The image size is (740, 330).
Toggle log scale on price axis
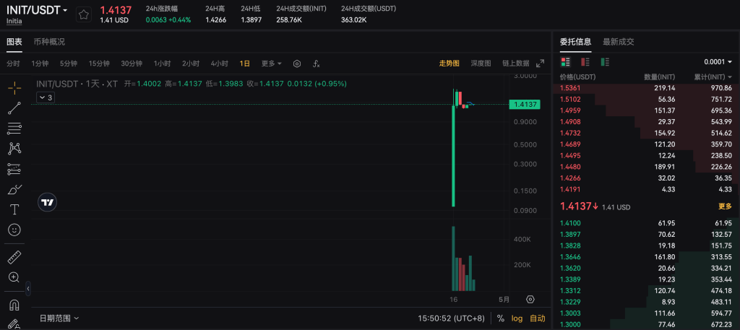tap(517, 318)
